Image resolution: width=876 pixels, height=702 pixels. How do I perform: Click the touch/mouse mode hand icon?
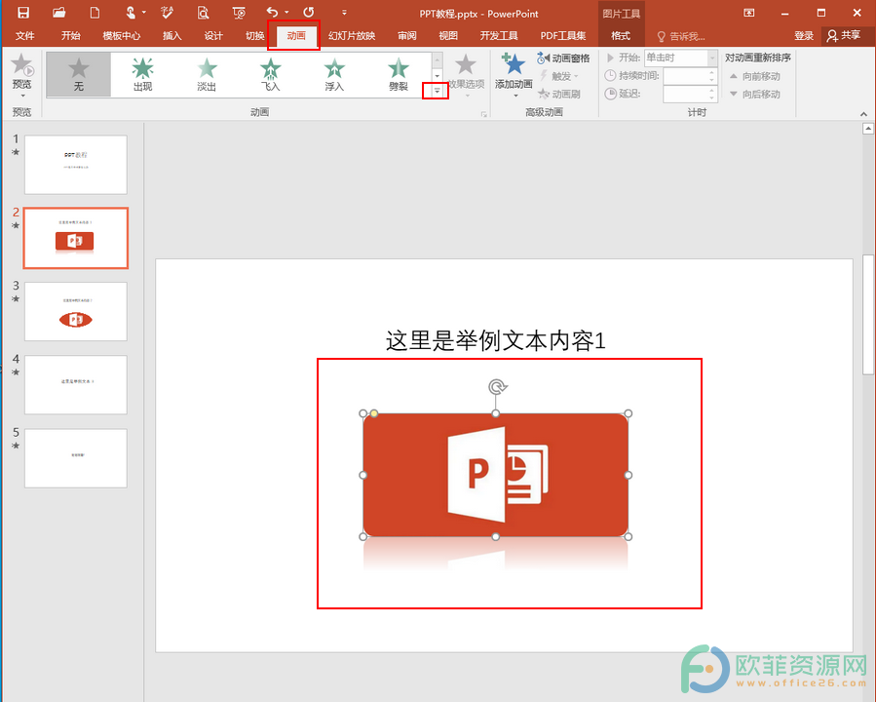131,13
